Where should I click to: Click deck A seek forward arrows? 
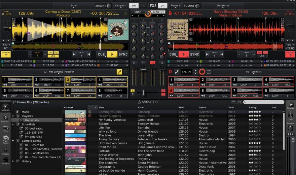(89, 54)
